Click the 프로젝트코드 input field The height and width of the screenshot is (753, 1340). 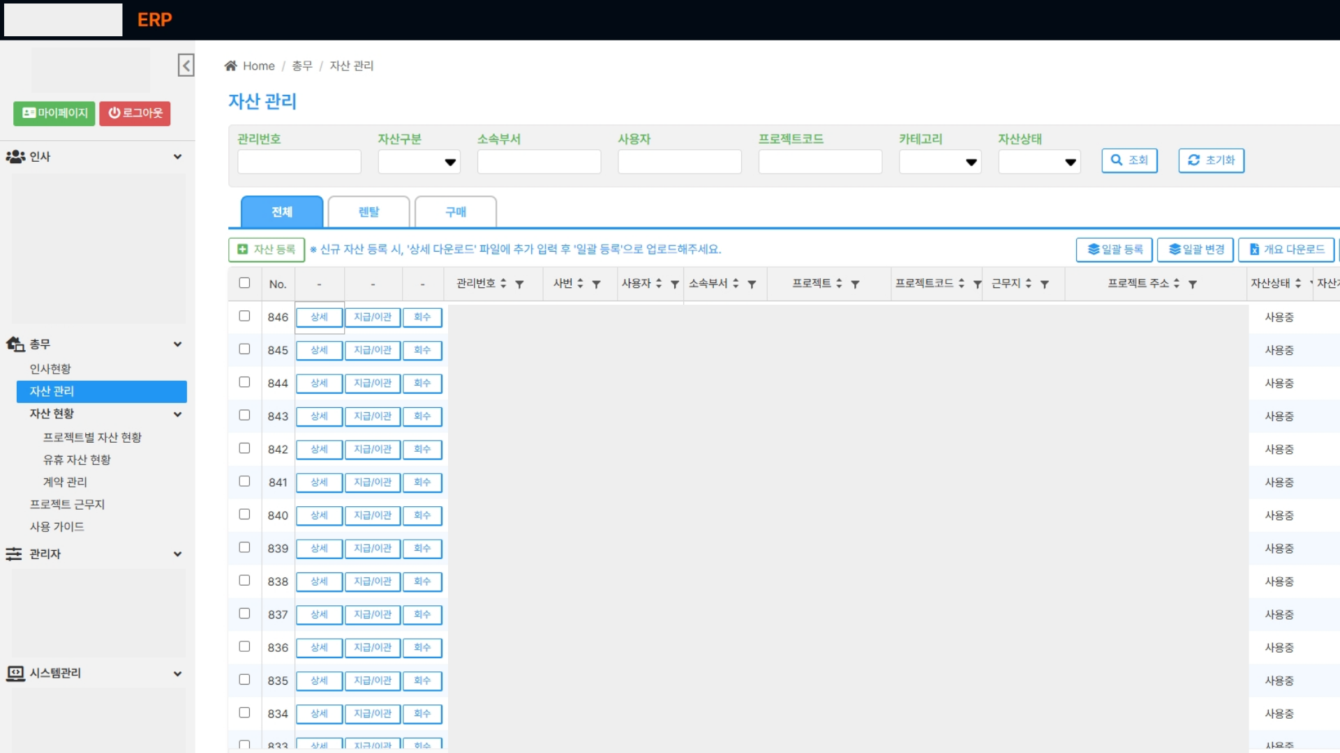820,162
